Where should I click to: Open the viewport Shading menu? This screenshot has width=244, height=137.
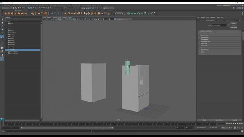49,17
